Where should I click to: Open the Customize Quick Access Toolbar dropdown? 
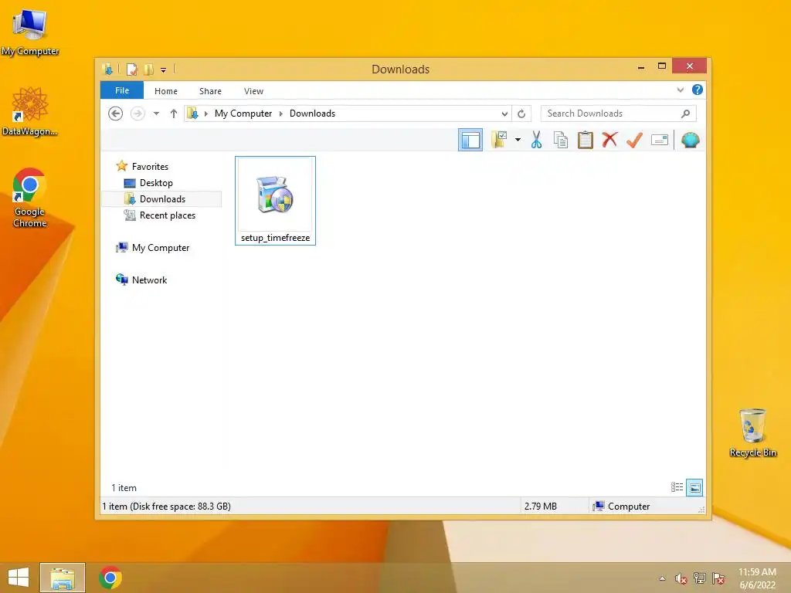click(x=164, y=70)
